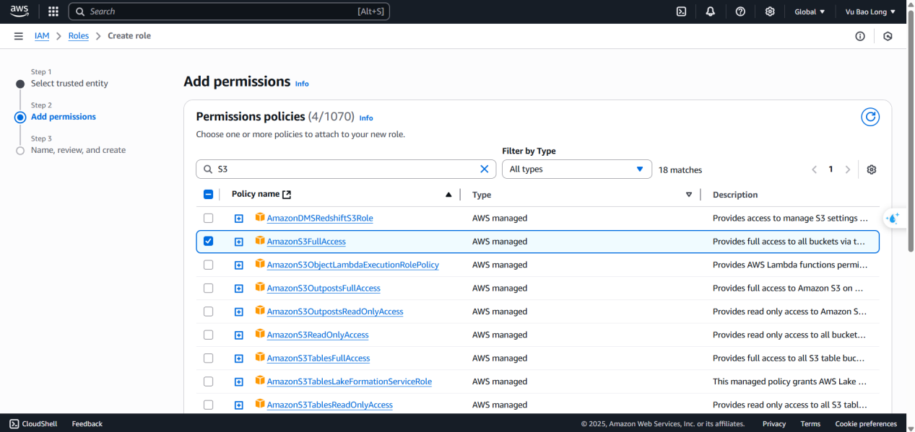Expand the AmazonS3OutpostsReadOnlyAccess details
Viewport: 915px width, 432px height.
(239, 312)
